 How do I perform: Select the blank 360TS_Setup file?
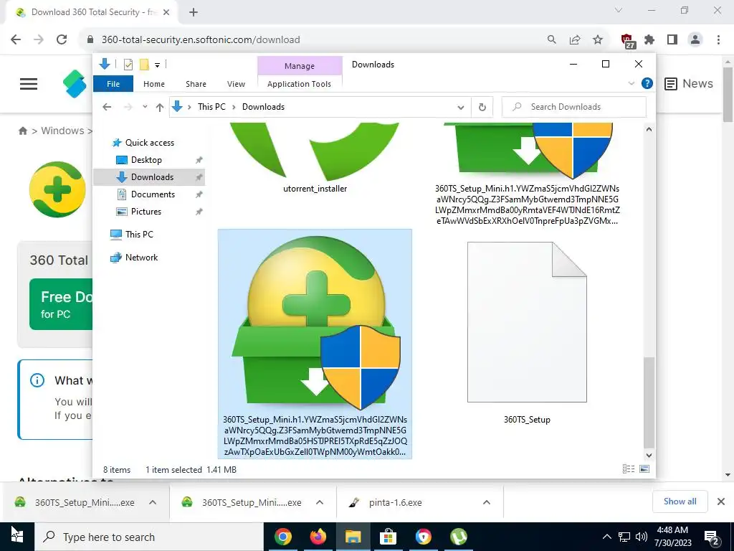coord(527,333)
